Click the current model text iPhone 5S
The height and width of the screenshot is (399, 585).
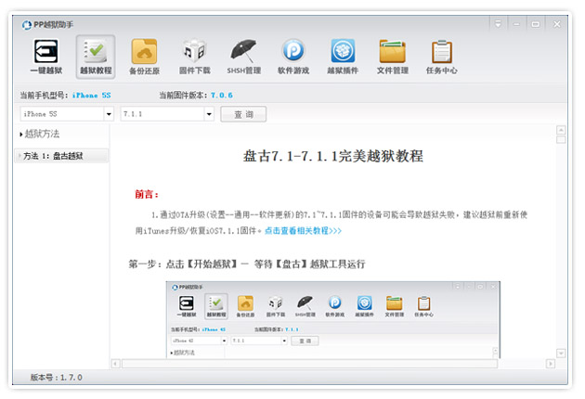click(x=91, y=96)
